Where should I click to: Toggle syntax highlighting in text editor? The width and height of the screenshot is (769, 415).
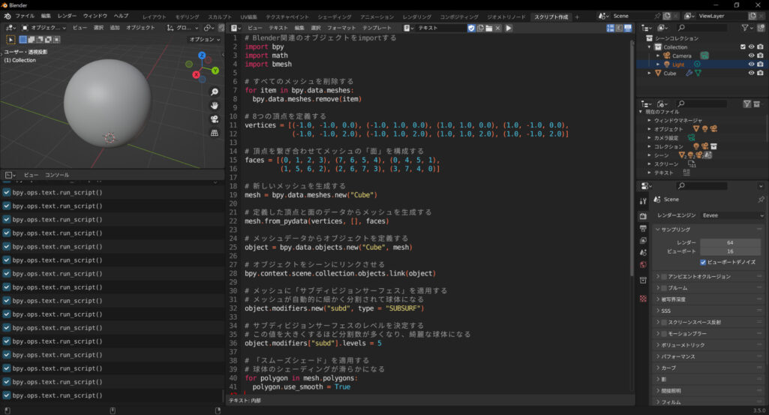click(x=628, y=28)
